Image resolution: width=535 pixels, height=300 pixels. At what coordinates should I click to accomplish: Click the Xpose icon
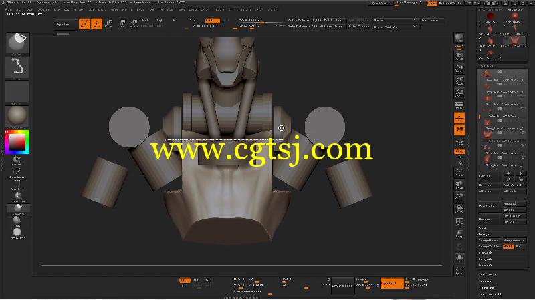pos(459,271)
